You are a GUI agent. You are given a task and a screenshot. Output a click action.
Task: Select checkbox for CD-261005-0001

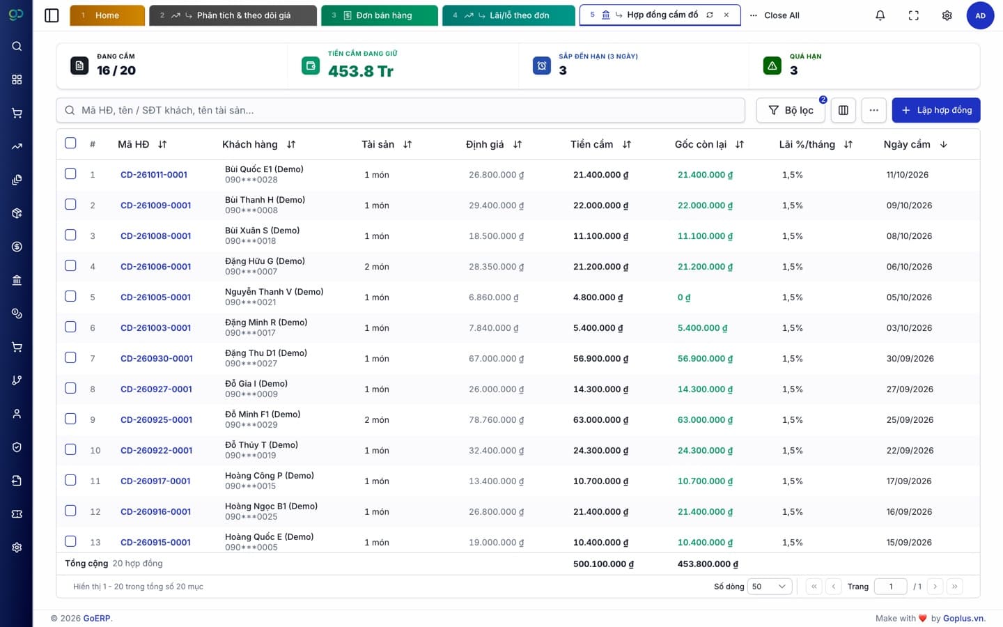(x=70, y=296)
